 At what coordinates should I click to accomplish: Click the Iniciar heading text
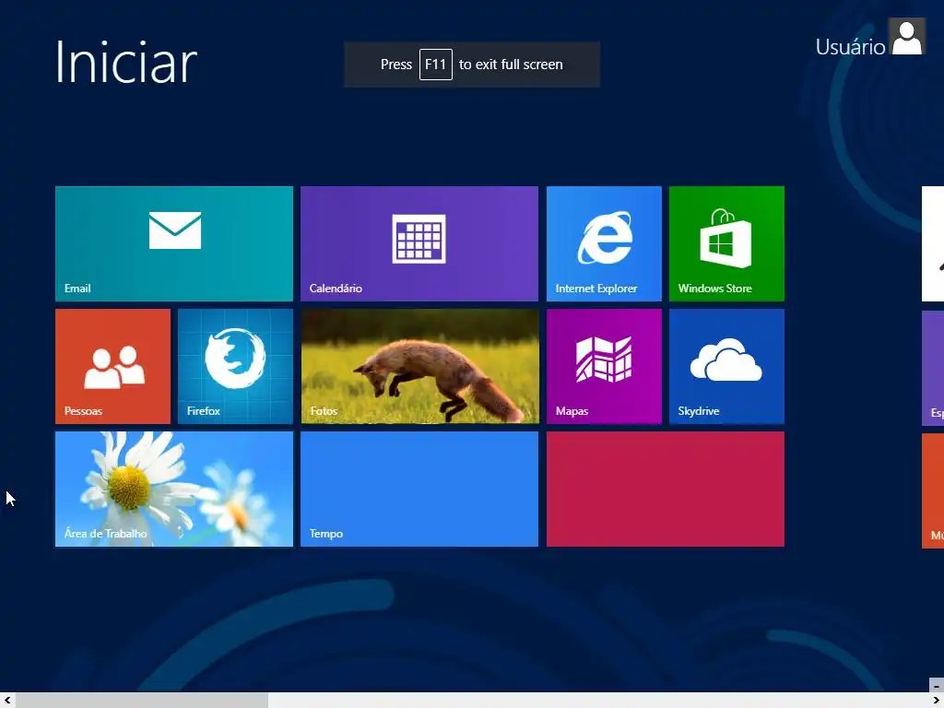click(x=125, y=62)
